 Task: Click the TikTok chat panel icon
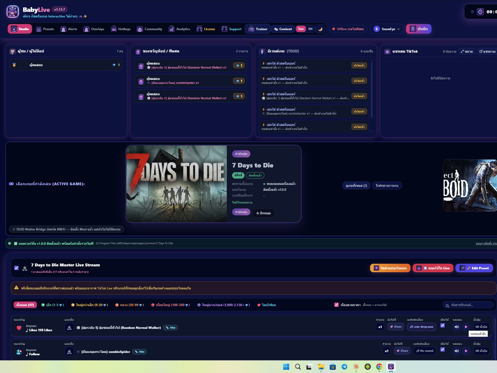pos(387,52)
